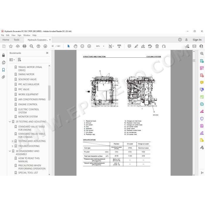View notifications bell
This screenshot has height=205, width=205.
tap(187, 40)
